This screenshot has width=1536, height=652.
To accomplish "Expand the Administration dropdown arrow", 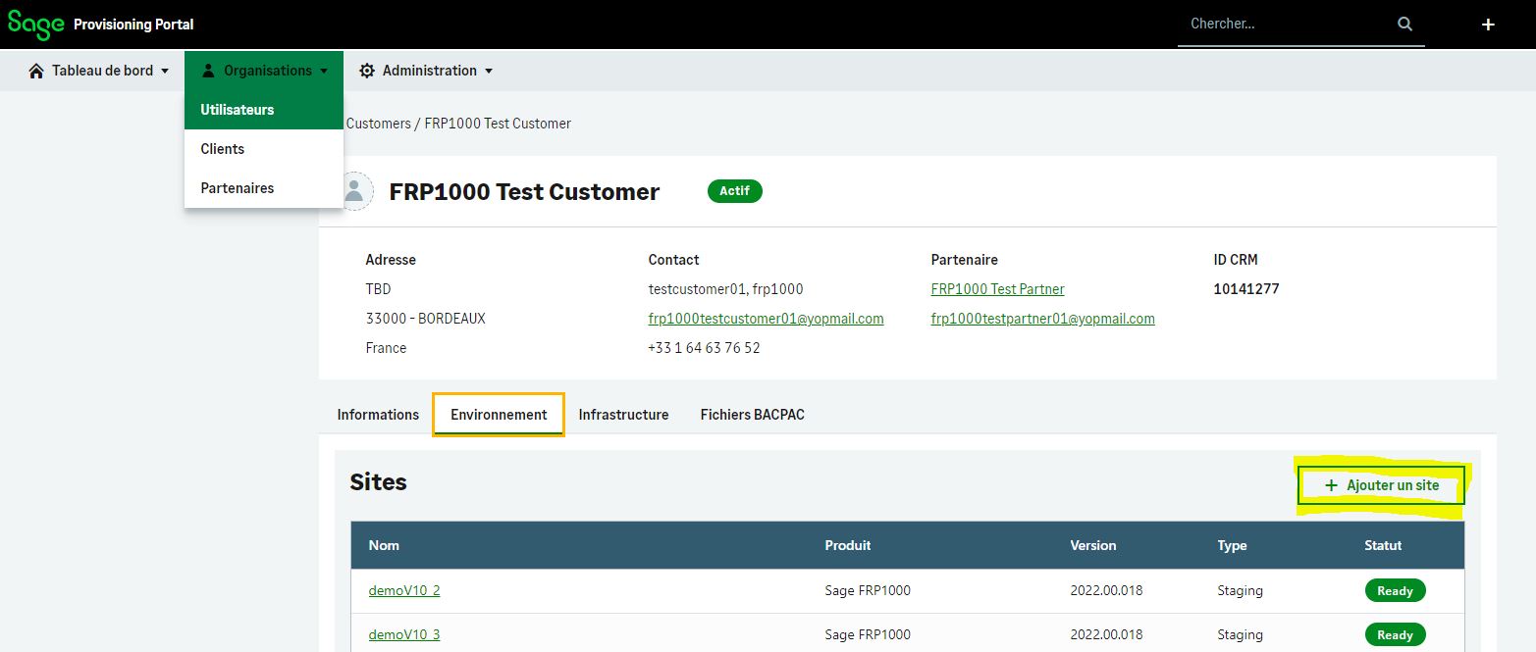I will pyautogui.click(x=489, y=72).
